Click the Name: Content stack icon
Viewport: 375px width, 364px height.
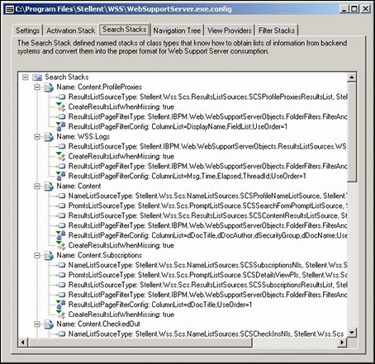coord(49,187)
